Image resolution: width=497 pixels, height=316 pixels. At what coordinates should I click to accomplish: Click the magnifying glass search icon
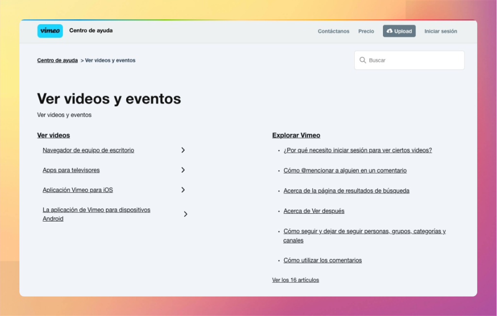(363, 61)
